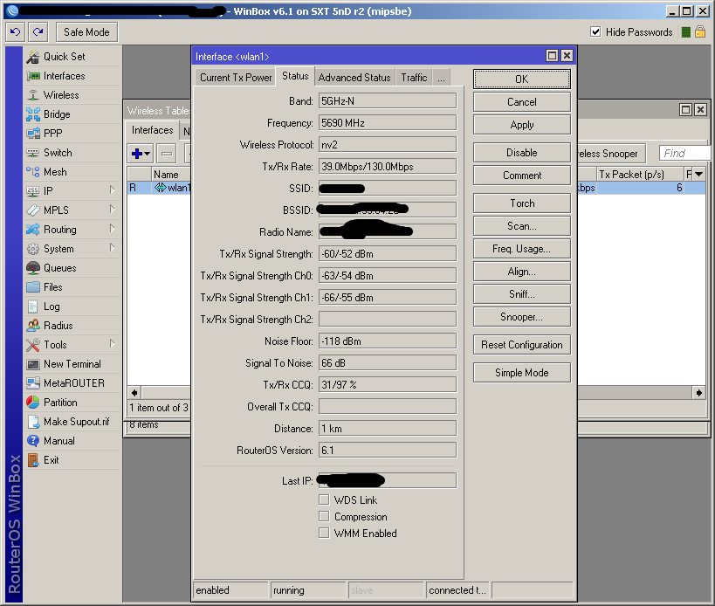The width and height of the screenshot is (715, 606).
Task: Click the Snooper... button
Action: pos(522,317)
